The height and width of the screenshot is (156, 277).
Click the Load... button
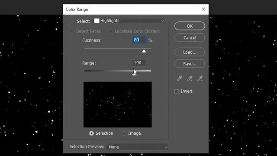pos(190,52)
